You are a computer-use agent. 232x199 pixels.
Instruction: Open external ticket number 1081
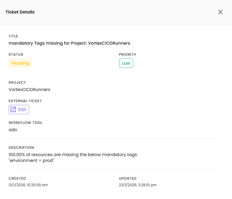tap(22, 110)
